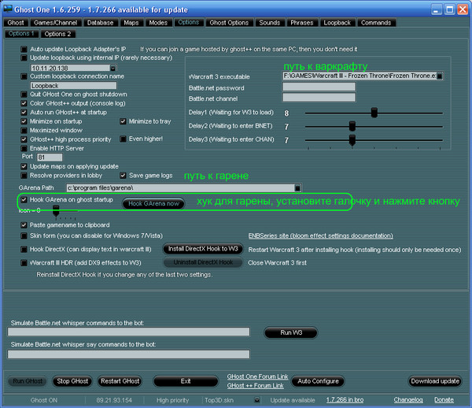Screen dimensions: 472x408
Task: Click the Delay3 waiting to enter CHAN slider
Action: 352,140
